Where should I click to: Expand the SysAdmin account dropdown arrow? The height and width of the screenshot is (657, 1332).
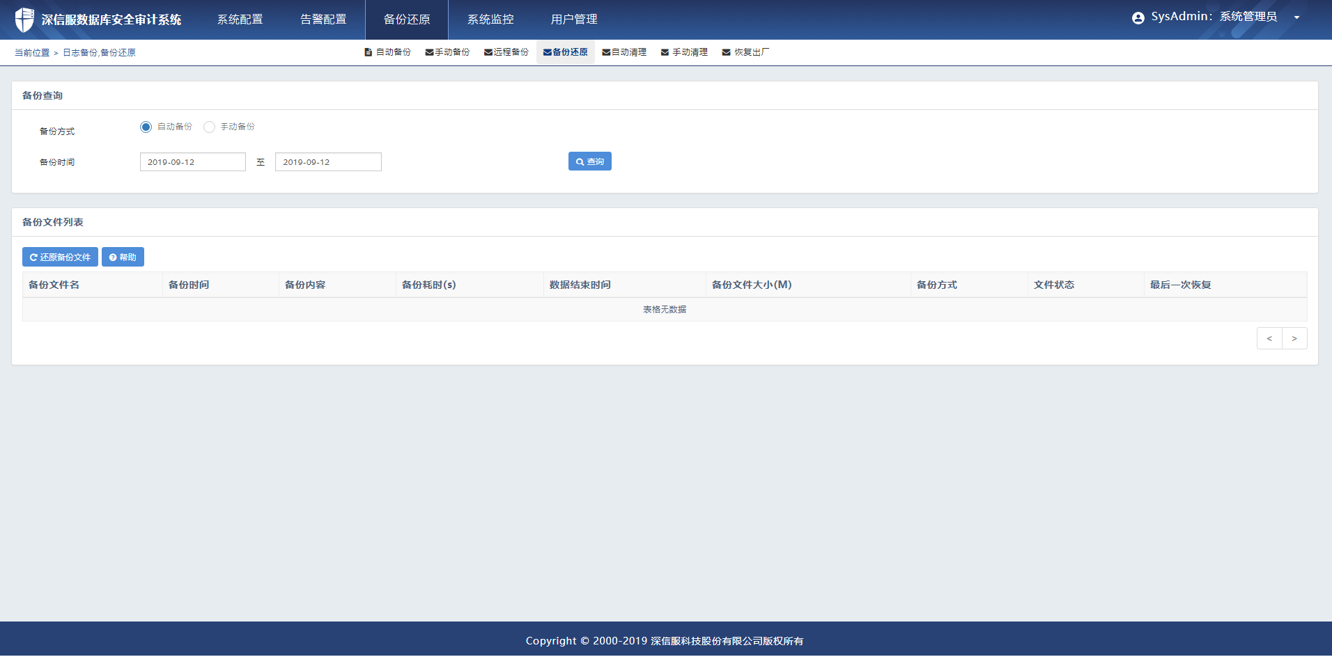[x=1296, y=18]
